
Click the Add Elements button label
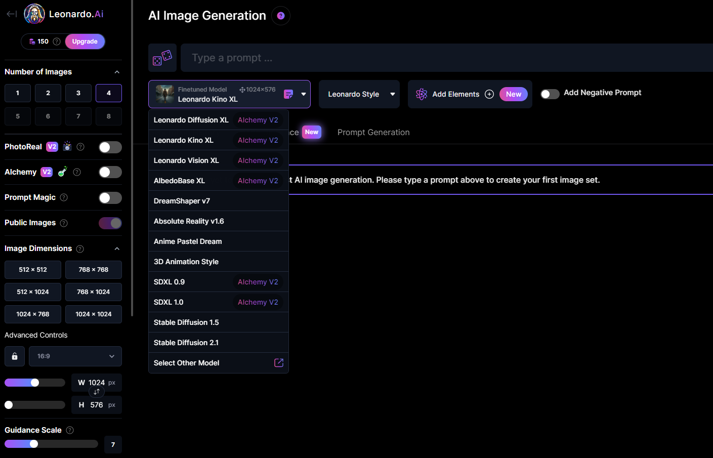coord(456,94)
